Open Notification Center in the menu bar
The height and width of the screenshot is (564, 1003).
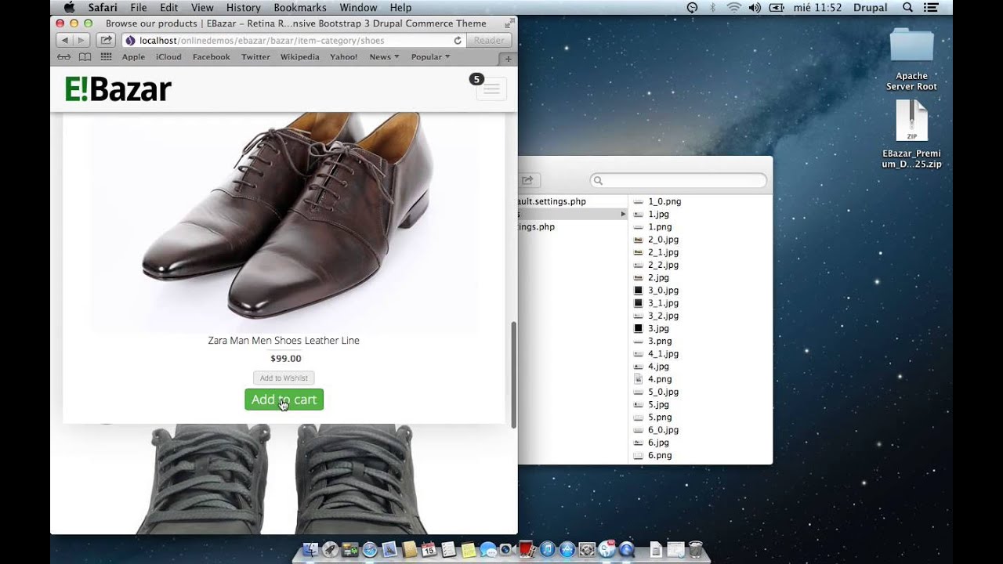click(931, 8)
